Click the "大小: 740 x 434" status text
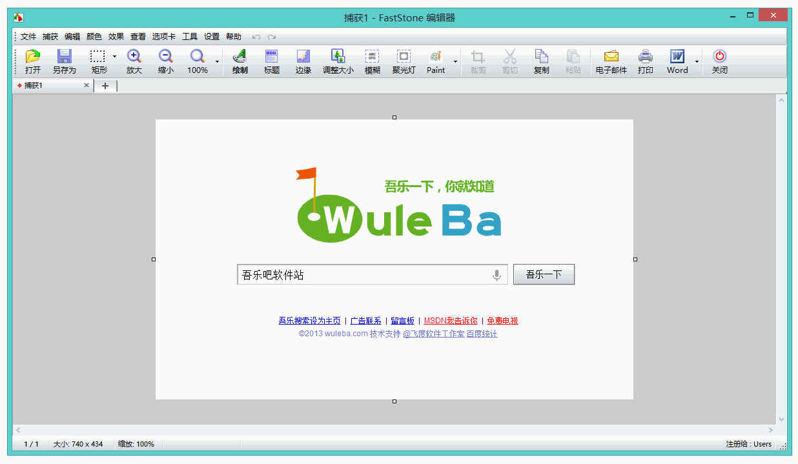The image size is (798, 464). pos(78,444)
